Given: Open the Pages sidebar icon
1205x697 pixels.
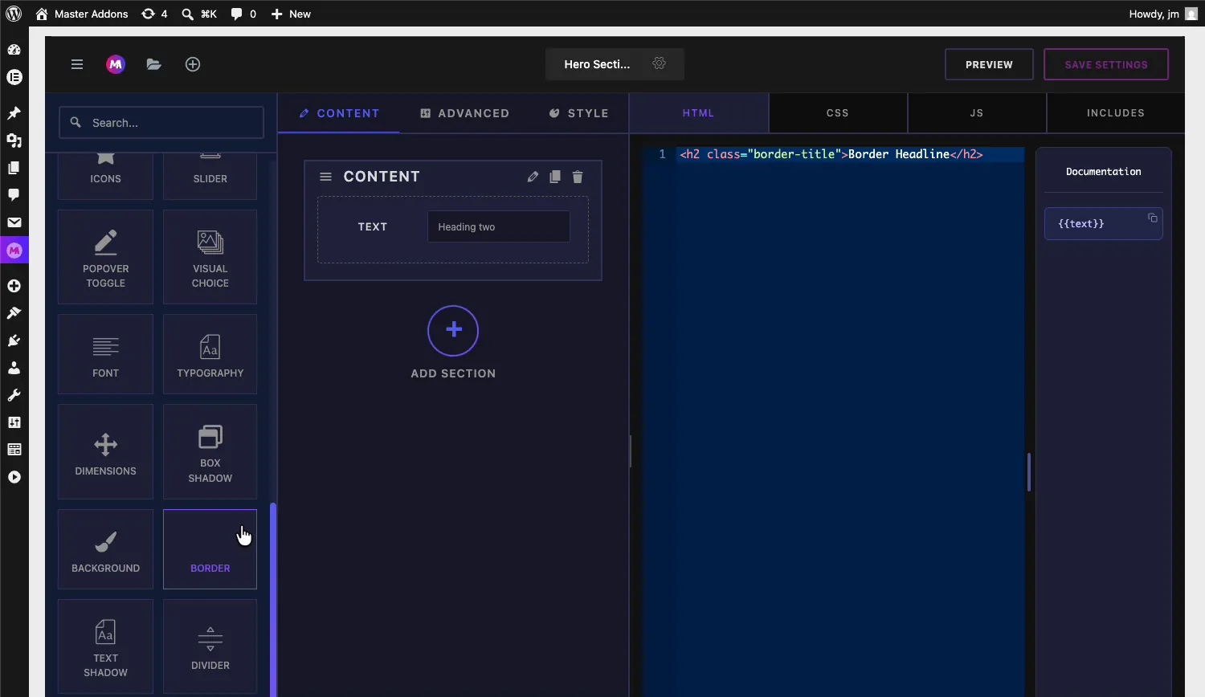Looking at the screenshot, I should (14, 168).
